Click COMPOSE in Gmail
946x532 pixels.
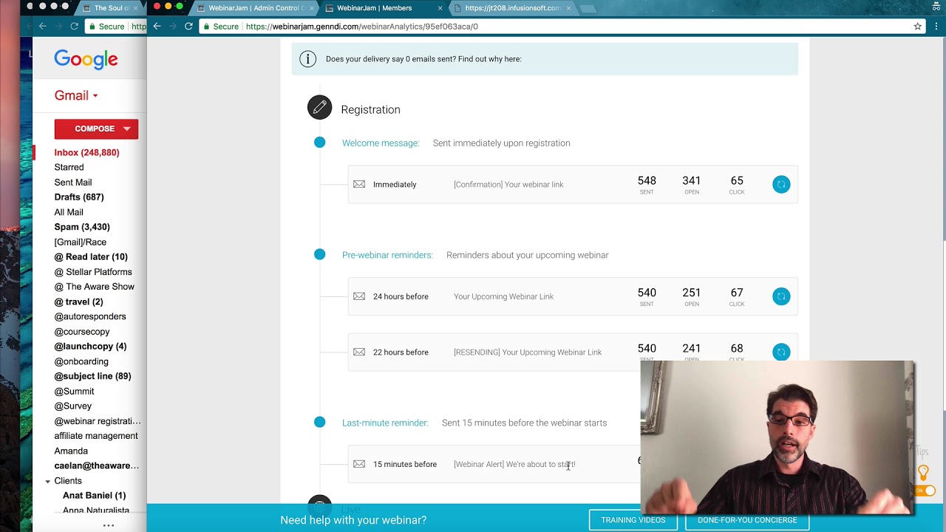[x=95, y=129]
